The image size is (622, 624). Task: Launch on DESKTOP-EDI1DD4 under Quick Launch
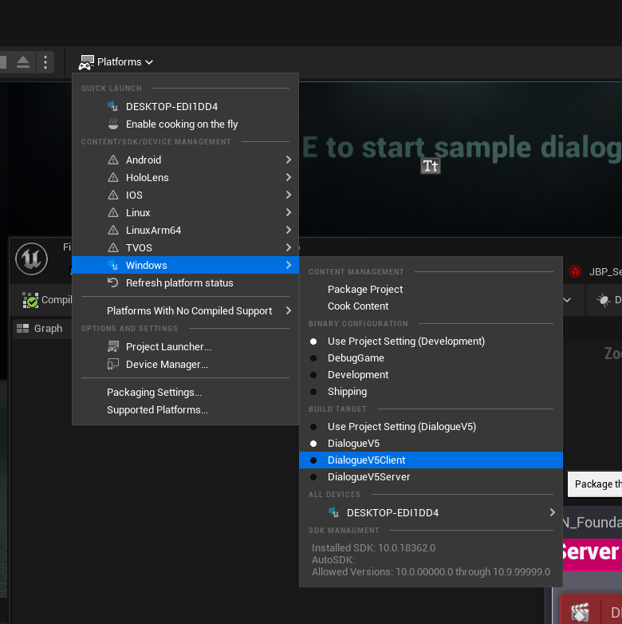pyautogui.click(x=171, y=107)
